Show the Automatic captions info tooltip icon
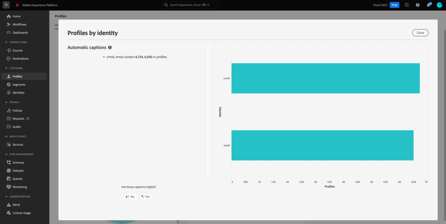This screenshot has width=446, height=224. 110,48
